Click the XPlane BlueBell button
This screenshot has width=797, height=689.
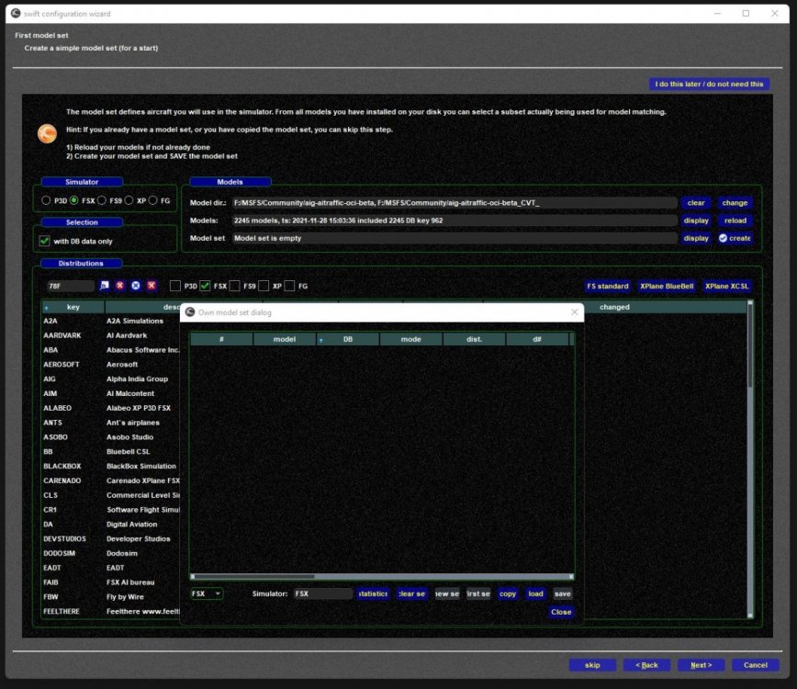666,286
